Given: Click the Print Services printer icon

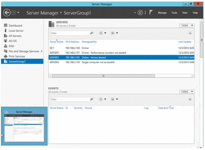Looking at the screenshot, I should [5, 56].
